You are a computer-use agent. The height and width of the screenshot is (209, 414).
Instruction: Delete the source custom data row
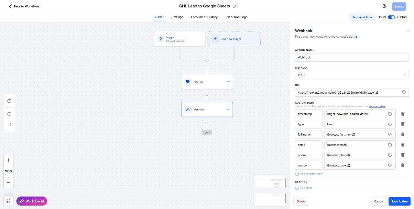coord(403,165)
